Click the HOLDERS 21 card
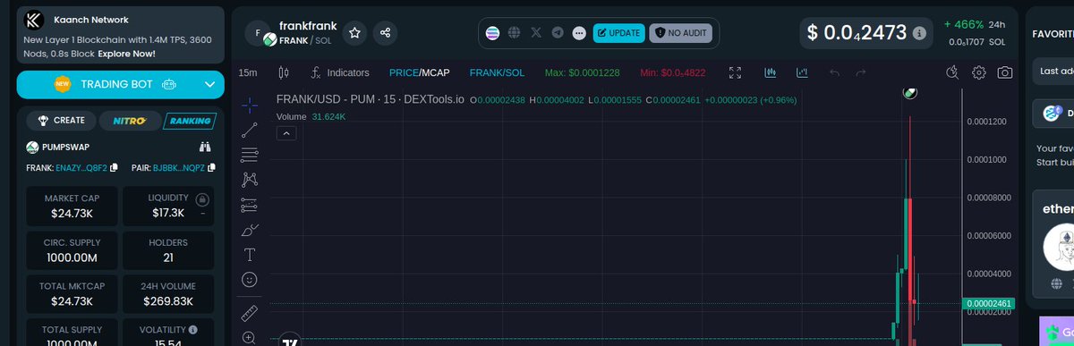The width and height of the screenshot is (1074, 346). pos(169,250)
